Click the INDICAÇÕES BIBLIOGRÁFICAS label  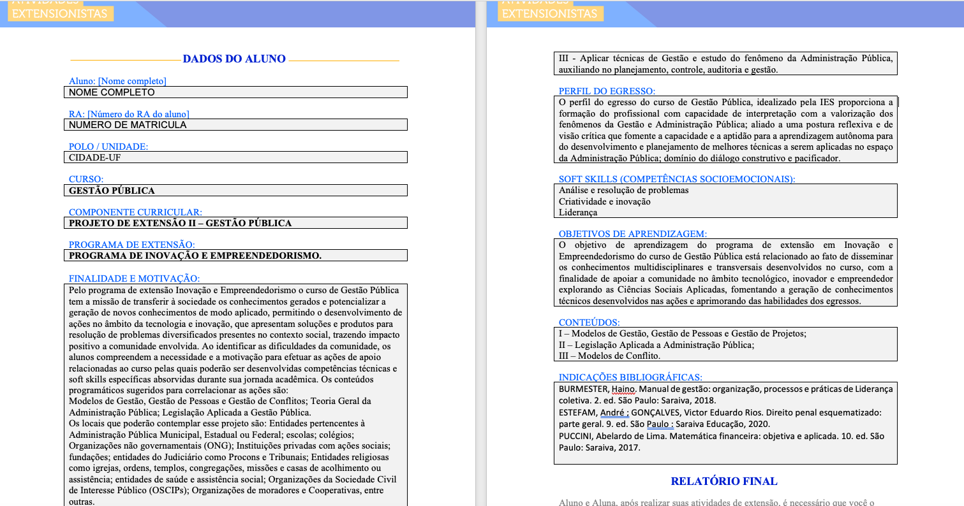630,377
